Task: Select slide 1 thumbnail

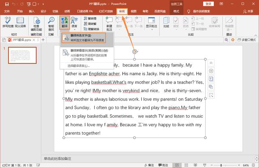Action: [22, 55]
